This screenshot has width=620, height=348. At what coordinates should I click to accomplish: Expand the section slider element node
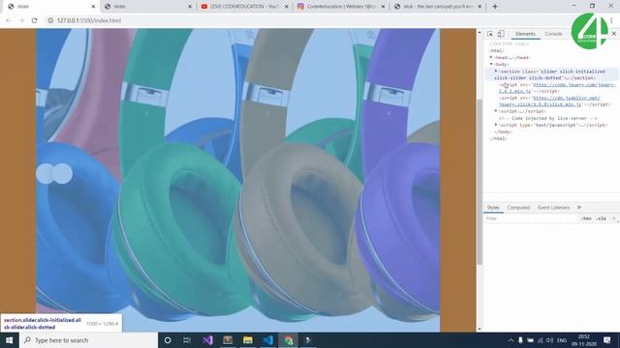(496, 72)
